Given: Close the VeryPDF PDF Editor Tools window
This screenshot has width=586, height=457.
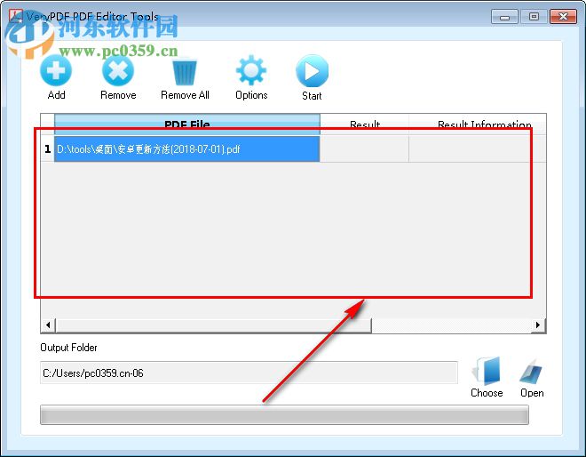Looking at the screenshot, I should click(x=563, y=17).
